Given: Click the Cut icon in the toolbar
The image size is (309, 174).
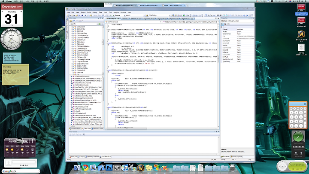Looking at the screenshot, I should (85, 15).
